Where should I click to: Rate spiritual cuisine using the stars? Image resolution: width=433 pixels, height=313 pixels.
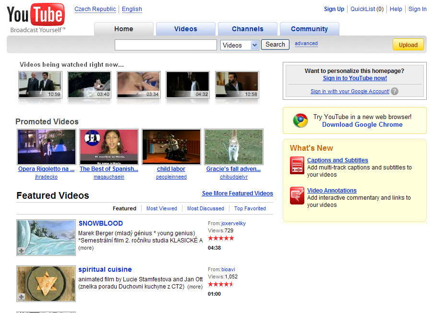(221, 284)
